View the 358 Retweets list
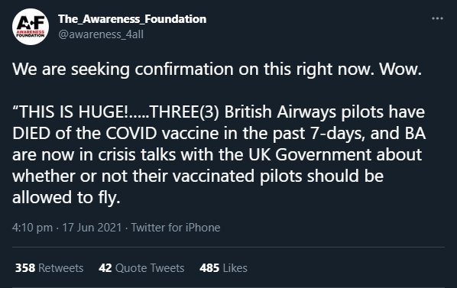 [x=49, y=268]
